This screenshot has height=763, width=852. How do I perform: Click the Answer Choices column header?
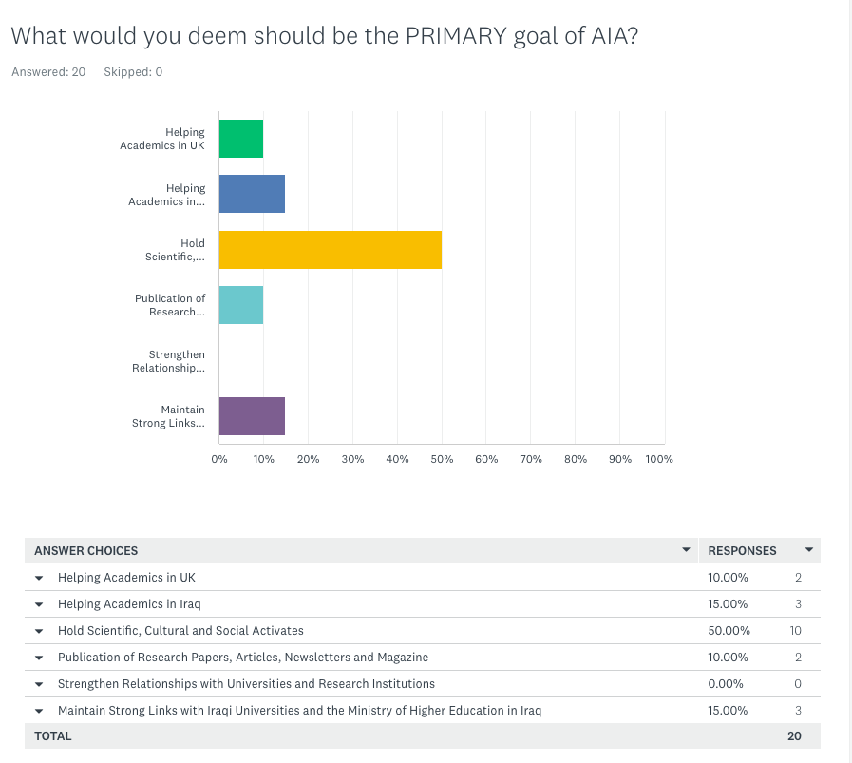[86, 551]
